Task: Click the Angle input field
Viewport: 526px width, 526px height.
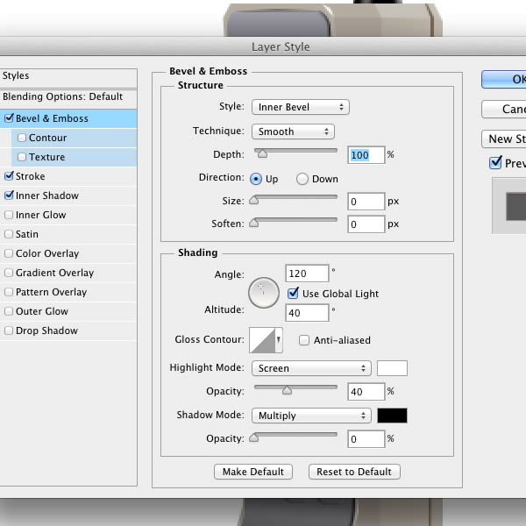Action: 307,274
